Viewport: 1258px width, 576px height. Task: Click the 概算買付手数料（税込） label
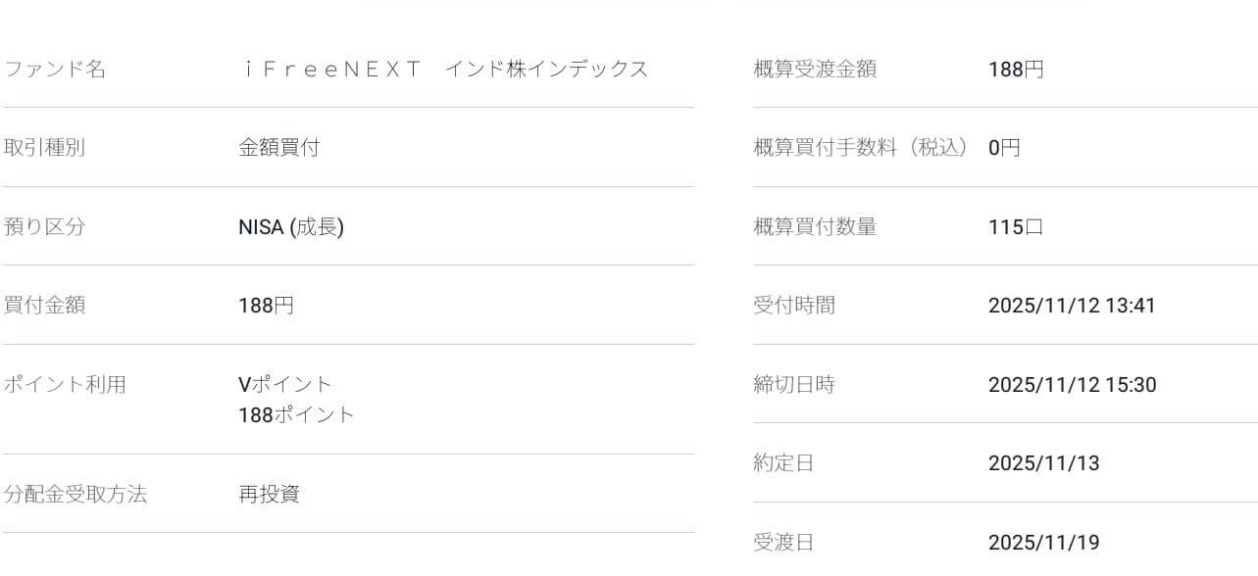[x=860, y=148]
